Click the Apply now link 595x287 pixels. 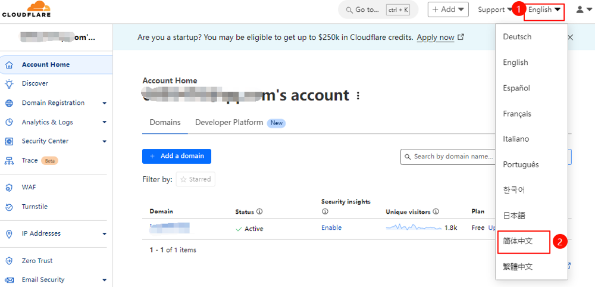[435, 38]
